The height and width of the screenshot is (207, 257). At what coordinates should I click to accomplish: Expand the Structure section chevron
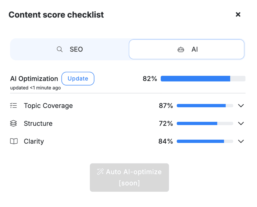click(241, 123)
